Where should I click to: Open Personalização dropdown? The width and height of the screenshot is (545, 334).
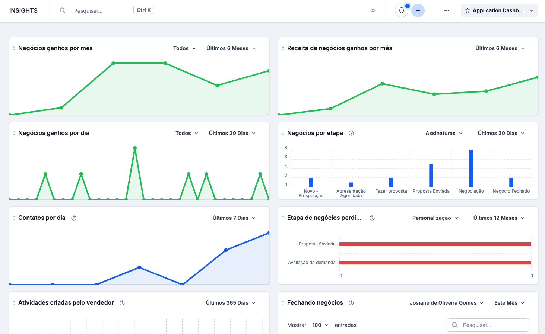[x=435, y=218]
